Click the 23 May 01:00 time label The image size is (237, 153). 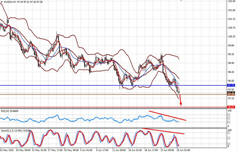[39, 150]
